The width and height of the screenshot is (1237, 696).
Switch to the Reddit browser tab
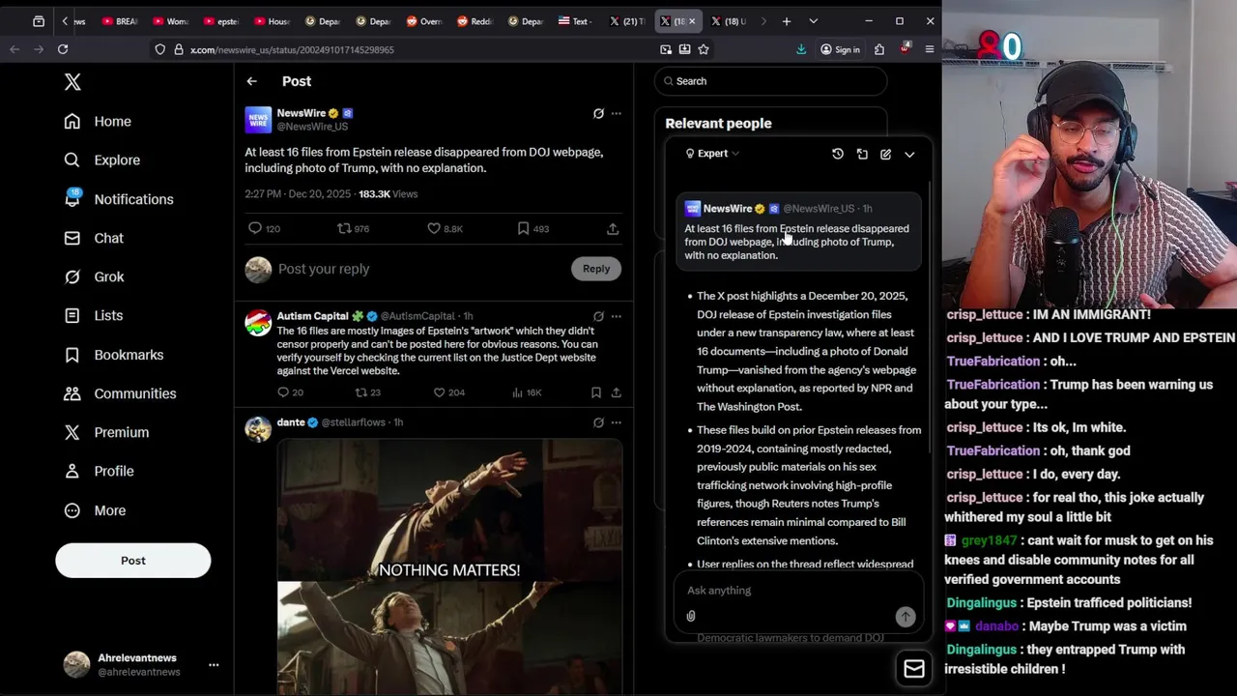(x=475, y=21)
